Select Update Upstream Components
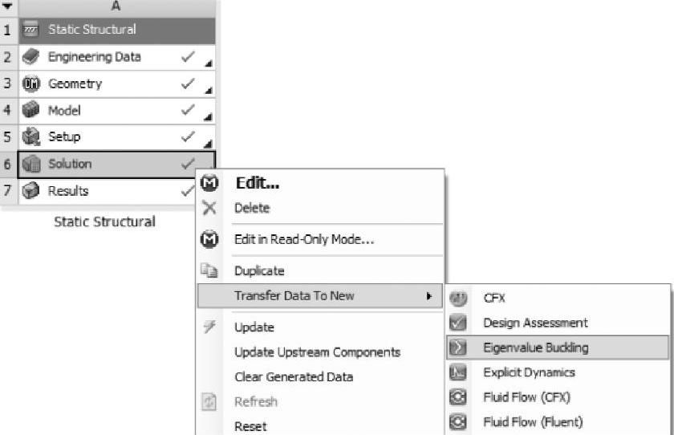The width and height of the screenshot is (674, 435). click(x=317, y=352)
